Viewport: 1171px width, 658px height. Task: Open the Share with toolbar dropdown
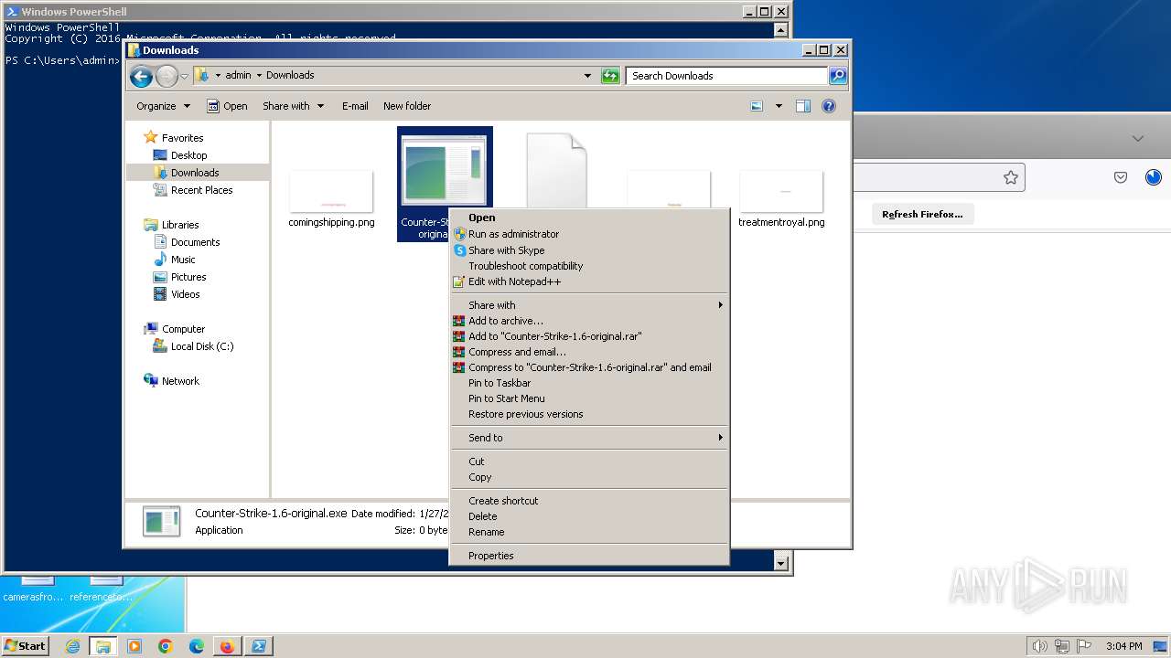pos(293,106)
